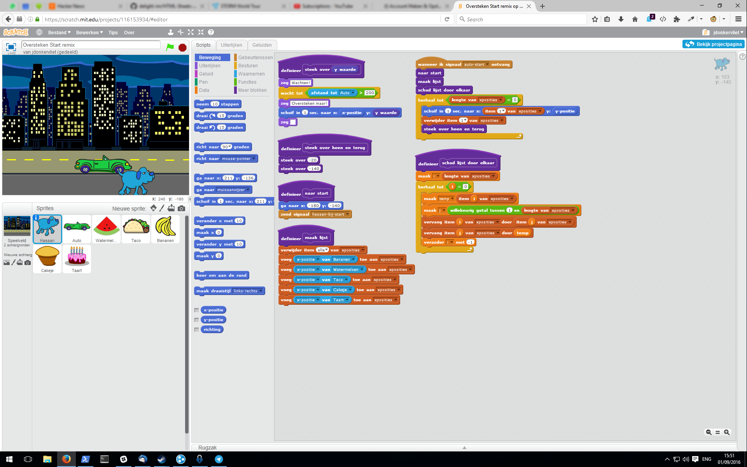
Task: Open block help with the question mark icon
Action: pyautogui.click(x=211, y=32)
